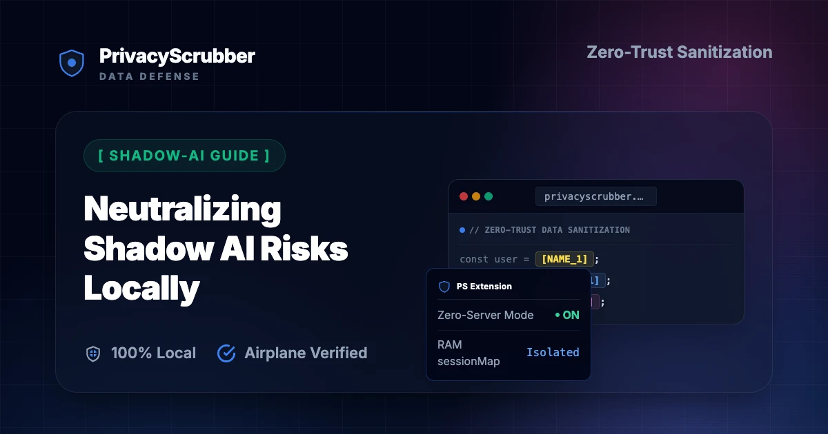Click the red window dot in code window
Viewport: 828px width, 434px height.
(464, 196)
